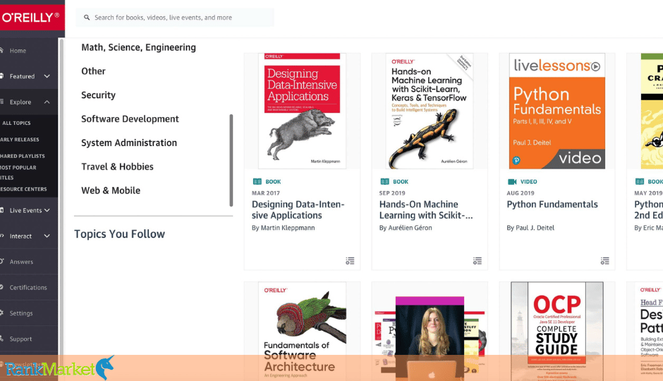Click Designing Data-Intensive Applications title link
663x381 pixels.
(298, 210)
